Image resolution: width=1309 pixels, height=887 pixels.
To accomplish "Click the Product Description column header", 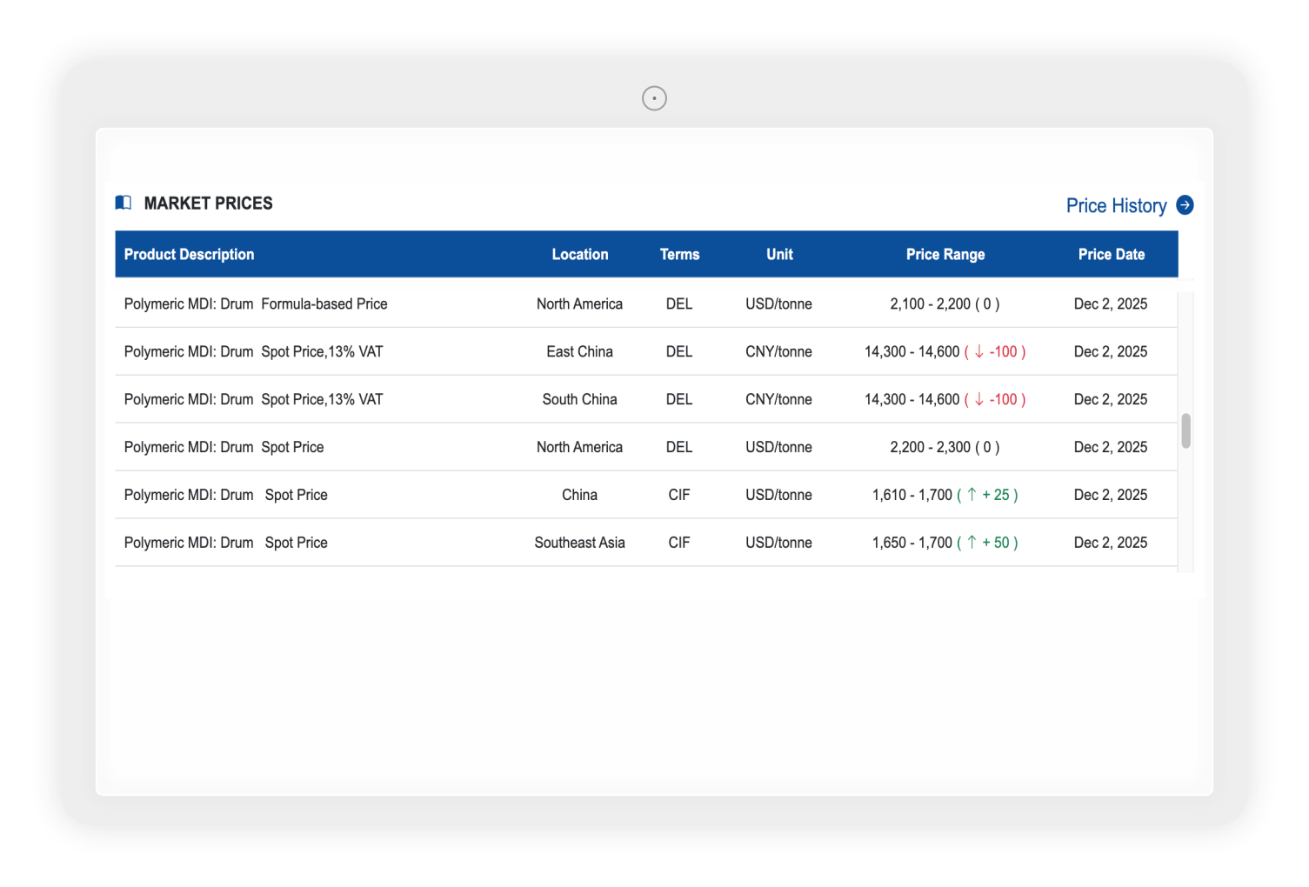I will [189, 255].
